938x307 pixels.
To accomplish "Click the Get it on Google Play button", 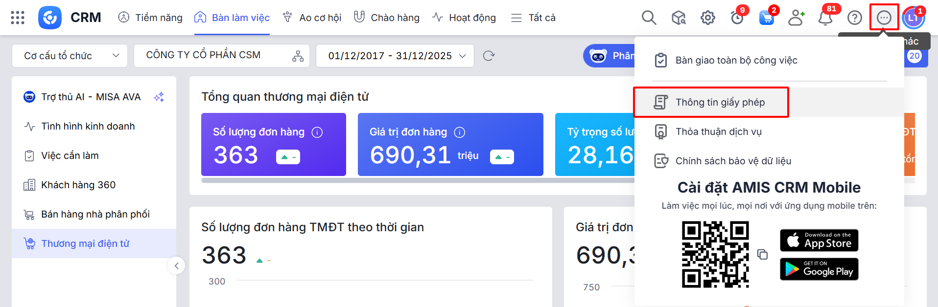I will click(819, 269).
